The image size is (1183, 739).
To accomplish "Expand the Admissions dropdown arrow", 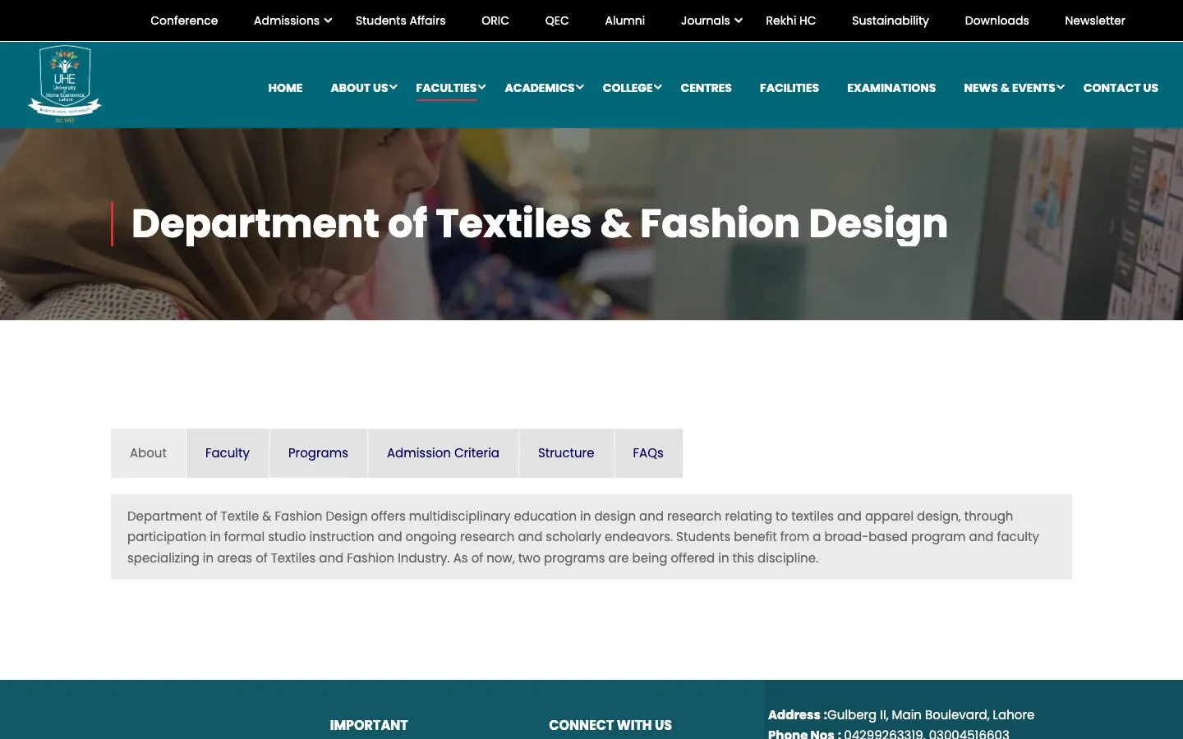I will 329,21.
